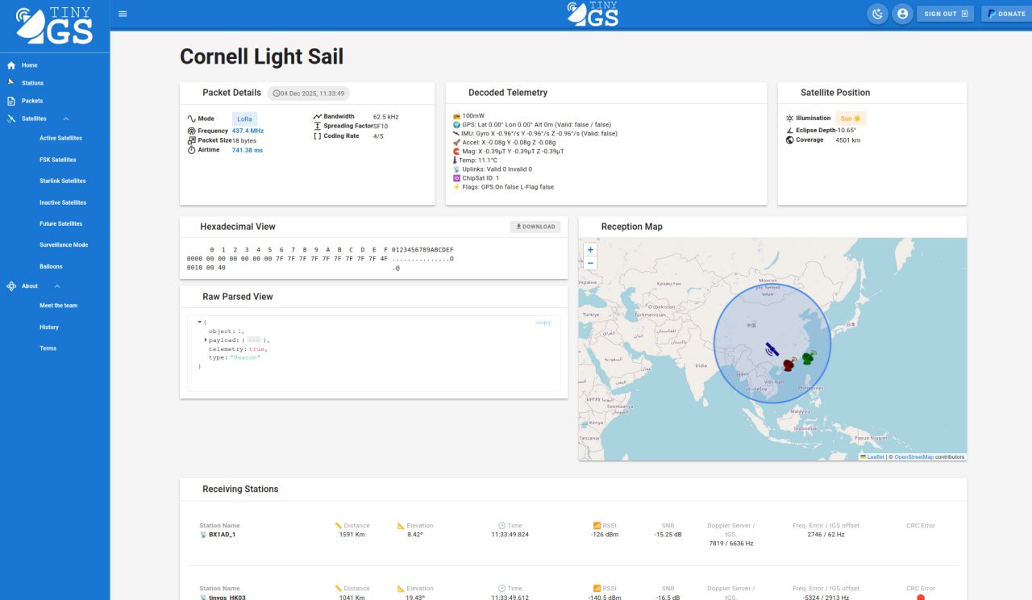Open FSK Satellites page
This screenshot has height=600, width=1032.
(58, 160)
